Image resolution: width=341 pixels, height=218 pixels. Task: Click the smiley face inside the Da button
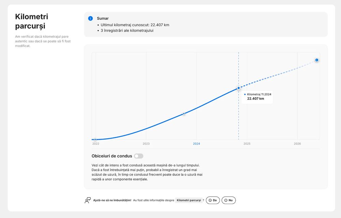[x=210, y=200]
